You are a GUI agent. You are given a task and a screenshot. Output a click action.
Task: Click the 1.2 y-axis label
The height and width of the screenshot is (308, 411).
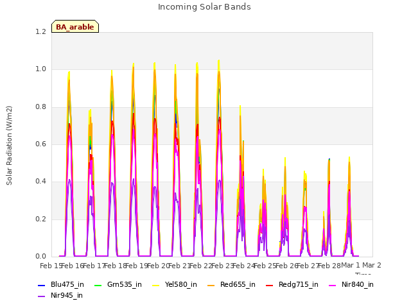[40, 31]
